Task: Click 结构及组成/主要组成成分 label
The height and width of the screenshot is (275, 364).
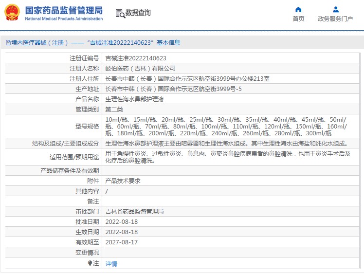Action: 66,144
